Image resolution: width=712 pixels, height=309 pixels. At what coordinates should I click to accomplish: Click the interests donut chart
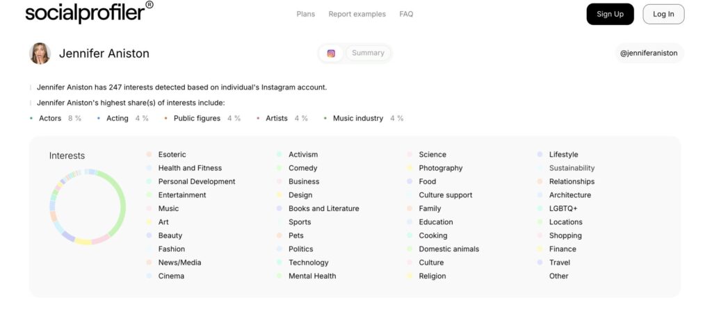(88, 206)
